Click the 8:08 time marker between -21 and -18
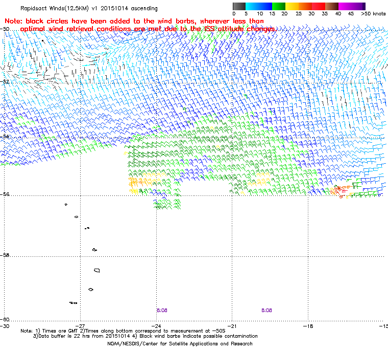The width and height of the screenshot is (388, 352). (x=266, y=311)
